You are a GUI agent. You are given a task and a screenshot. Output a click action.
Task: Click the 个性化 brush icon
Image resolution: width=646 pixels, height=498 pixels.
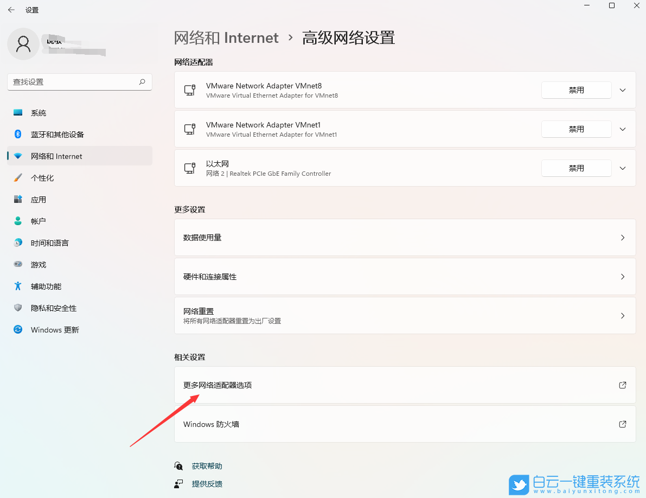click(17, 177)
